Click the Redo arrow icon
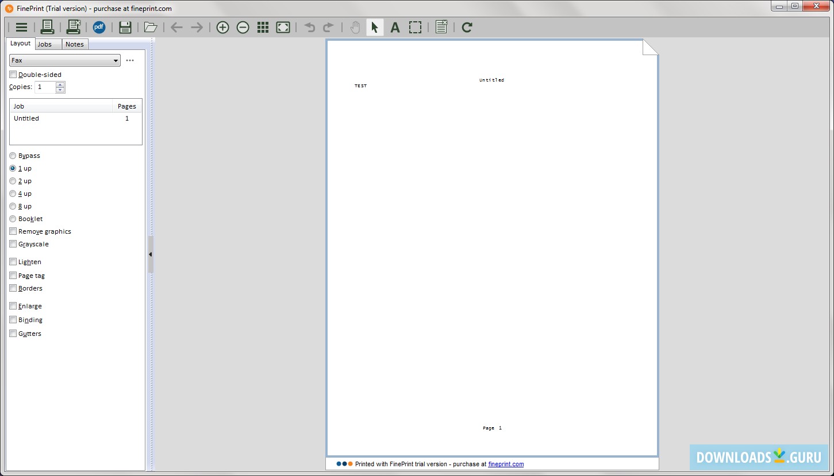The image size is (834, 476). (328, 28)
